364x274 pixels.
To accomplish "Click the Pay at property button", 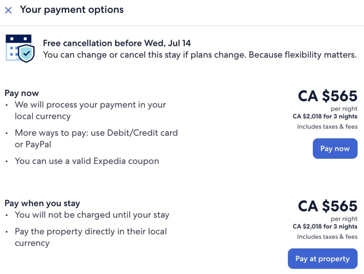I will (x=322, y=259).
